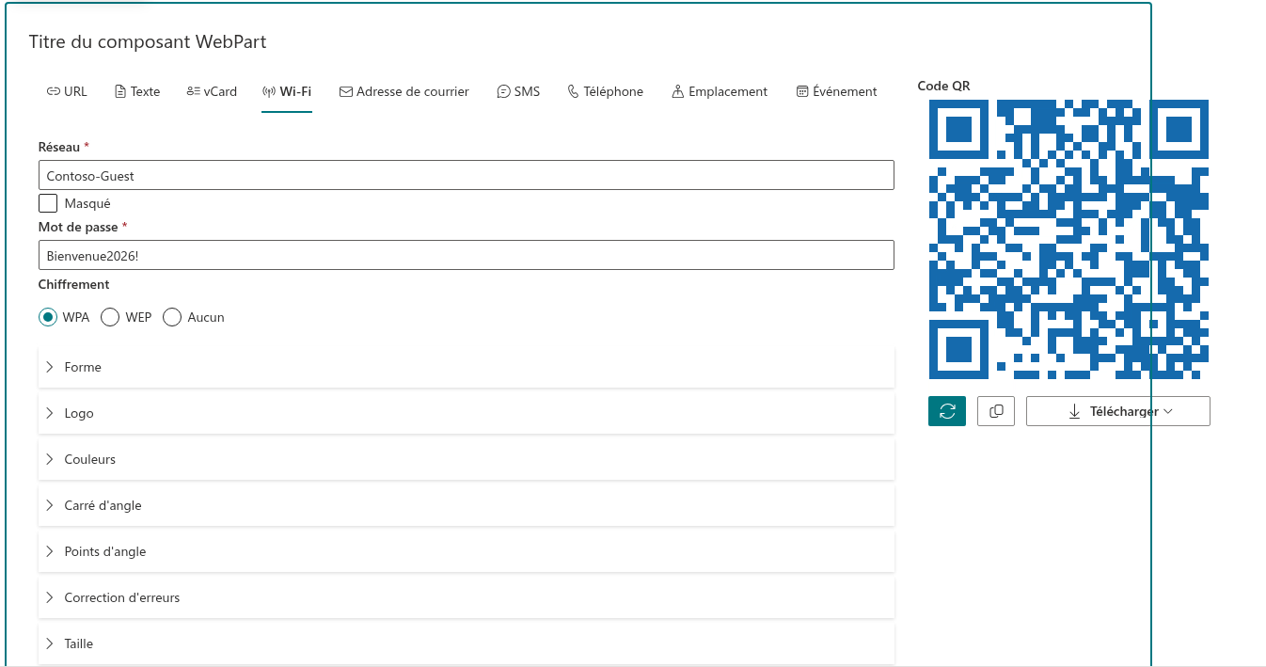
Task: Select the Emplacement tab
Action: click(720, 91)
